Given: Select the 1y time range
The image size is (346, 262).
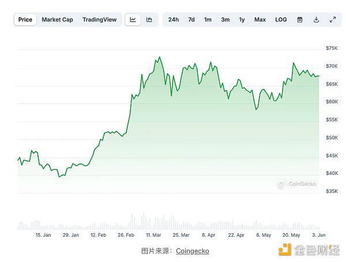Looking at the screenshot, I should 242,20.
